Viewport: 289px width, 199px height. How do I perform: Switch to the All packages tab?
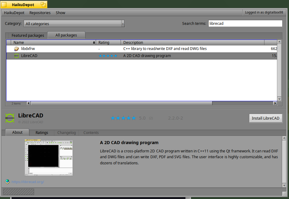coord(66,35)
